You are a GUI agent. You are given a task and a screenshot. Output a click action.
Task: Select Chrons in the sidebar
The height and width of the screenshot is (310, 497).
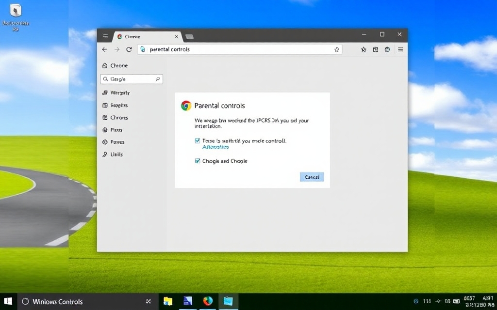click(x=115, y=117)
